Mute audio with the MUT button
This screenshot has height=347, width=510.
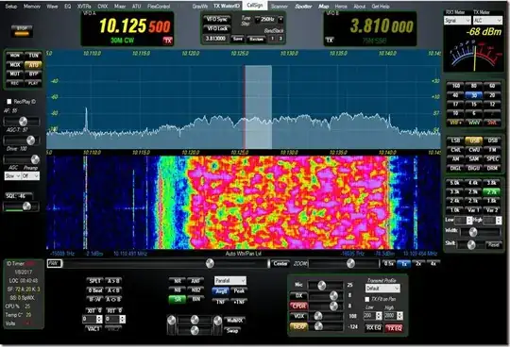click(15, 74)
